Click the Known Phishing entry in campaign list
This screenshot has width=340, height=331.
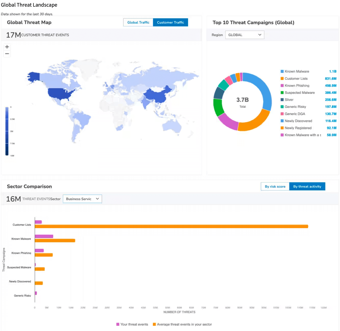[x=297, y=86]
